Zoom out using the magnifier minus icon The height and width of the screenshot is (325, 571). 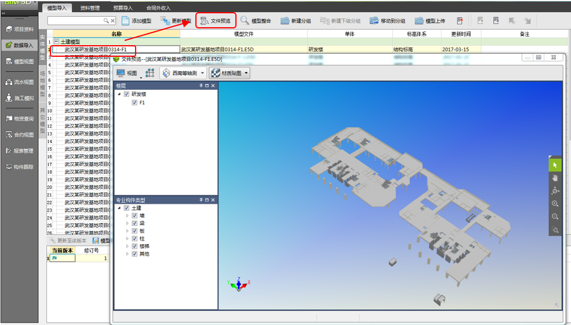(x=555, y=217)
